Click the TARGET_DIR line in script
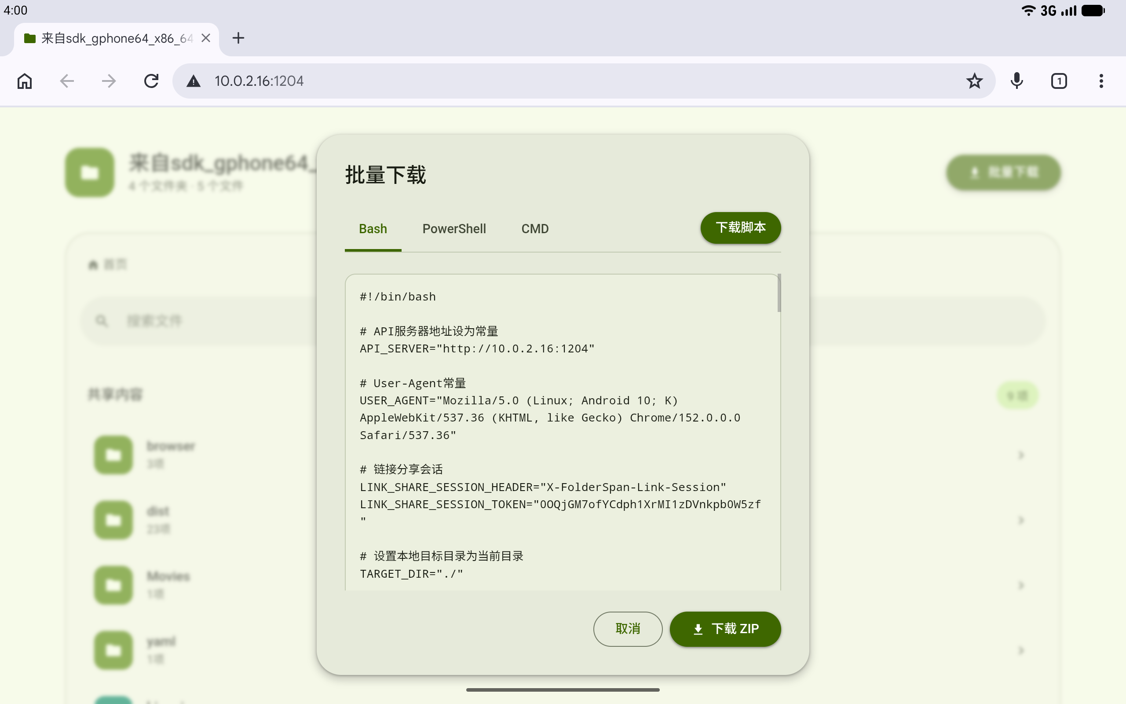Viewport: 1126px width, 704px height. point(411,574)
